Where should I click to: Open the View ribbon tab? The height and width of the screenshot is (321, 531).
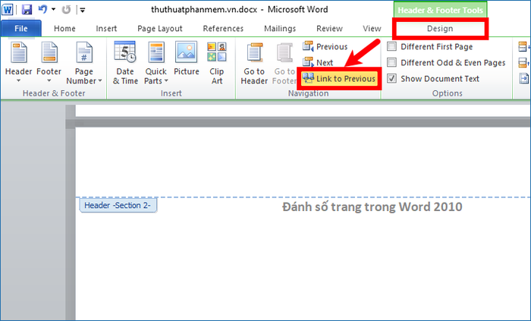[x=372, y=28]
